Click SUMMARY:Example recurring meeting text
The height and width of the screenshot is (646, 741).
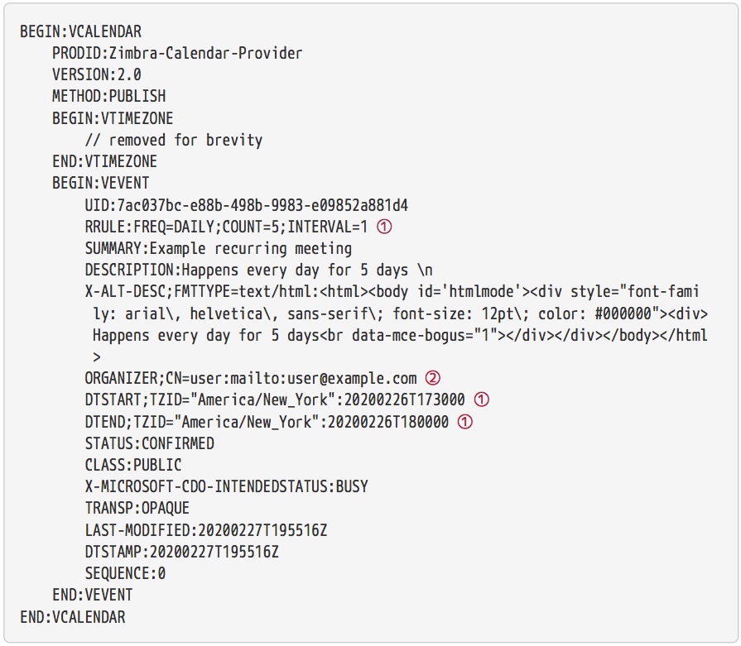pos(219,249)
